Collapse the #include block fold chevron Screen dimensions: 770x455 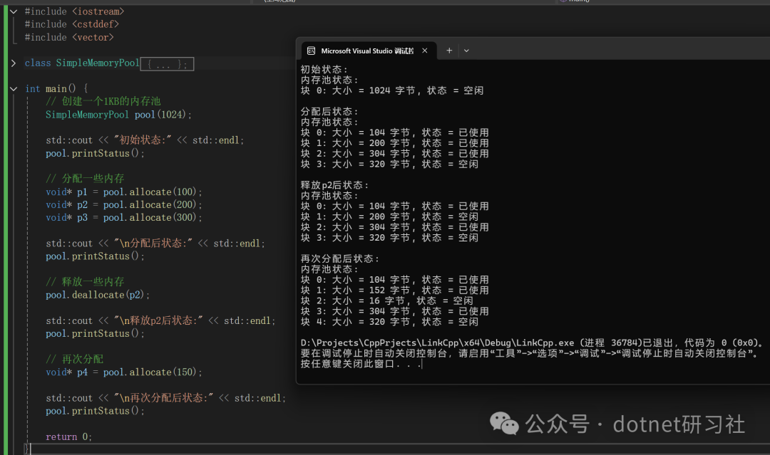point(14,11)
